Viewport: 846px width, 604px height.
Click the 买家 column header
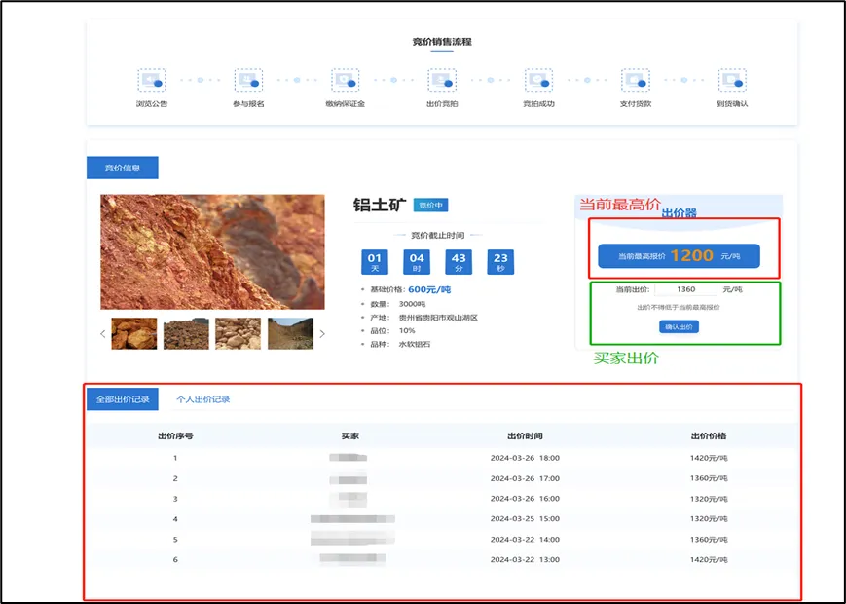[349, 436]
